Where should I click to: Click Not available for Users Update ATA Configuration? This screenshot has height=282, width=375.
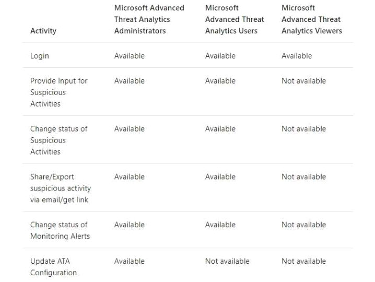(x=227, y=261)
